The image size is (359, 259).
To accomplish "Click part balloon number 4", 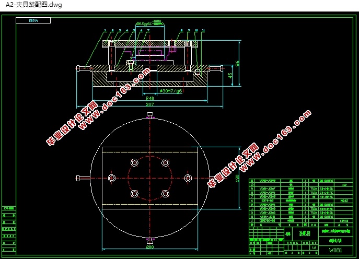I will [x=127, y=30].
